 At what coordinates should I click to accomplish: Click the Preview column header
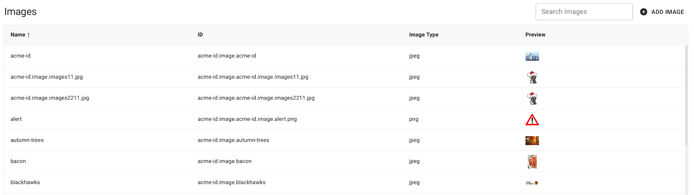(535, 35)
